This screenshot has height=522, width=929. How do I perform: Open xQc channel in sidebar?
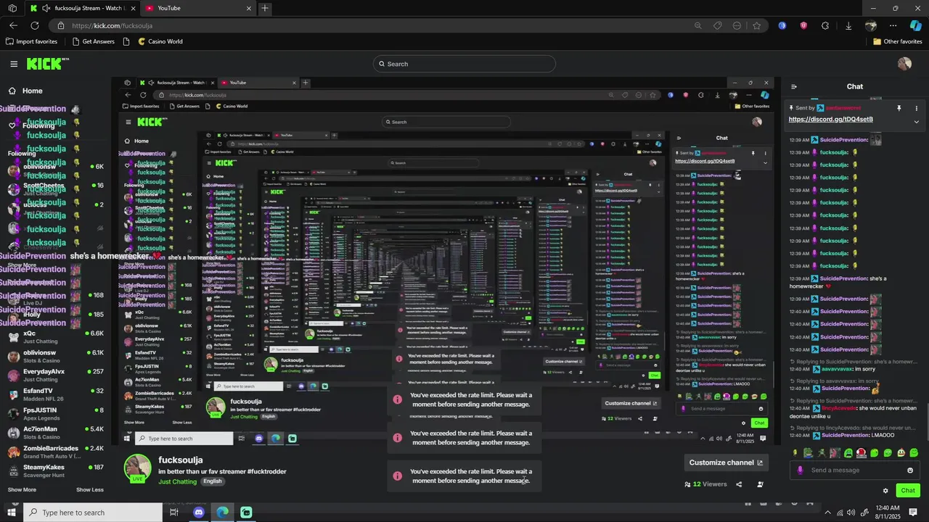click(57, 337)
